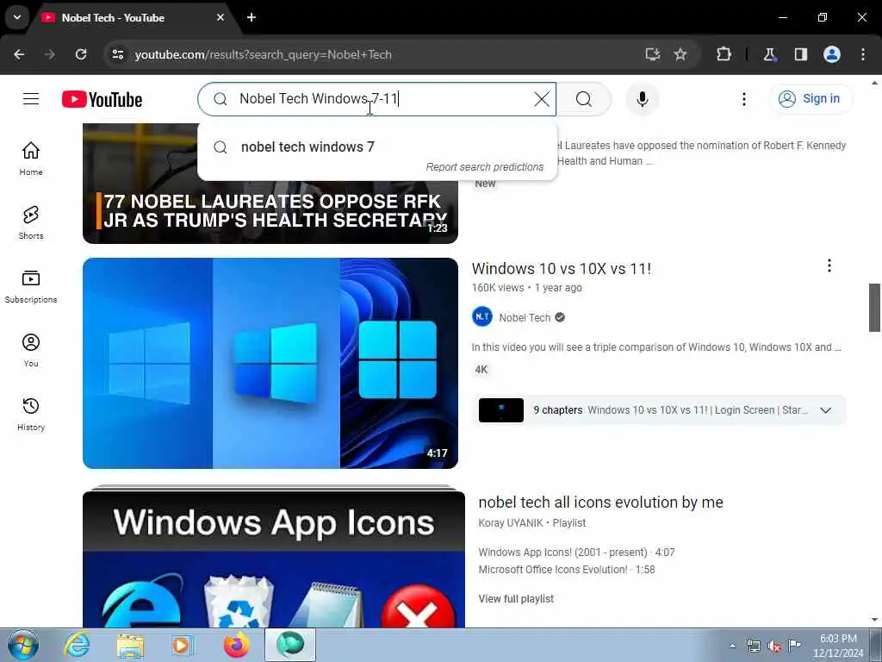Screen dimensions: 882x662
Task: Start voice search with the microphone
Action: (x=642, y=99)
